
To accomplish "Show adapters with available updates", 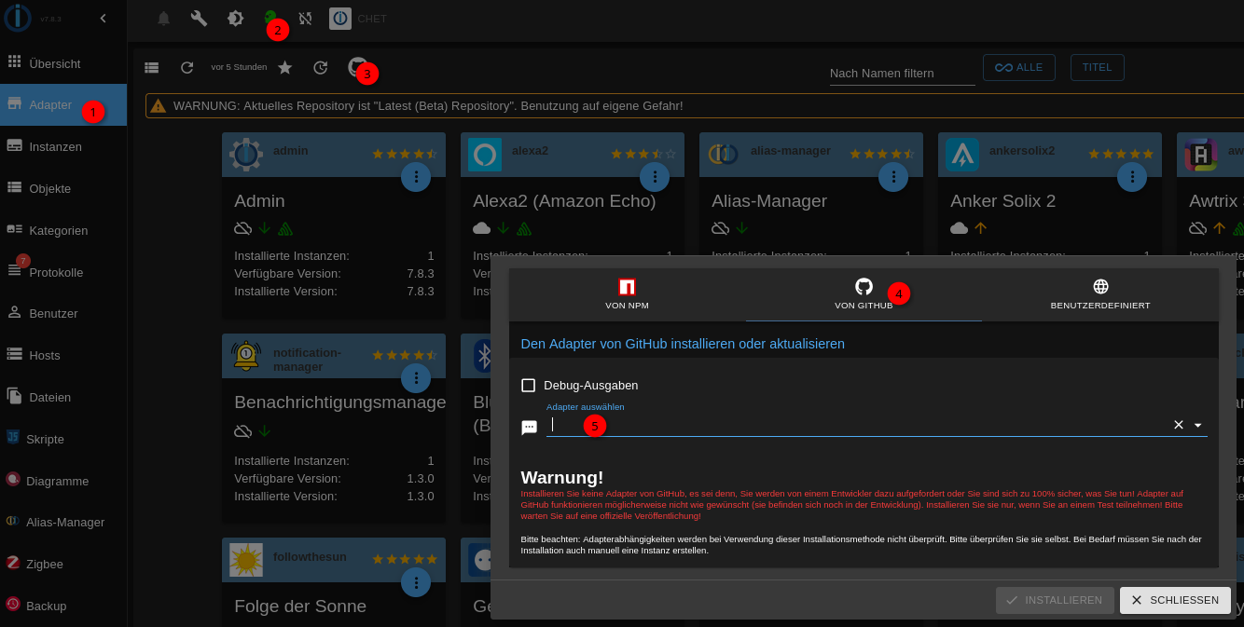I will coord(321,67).
